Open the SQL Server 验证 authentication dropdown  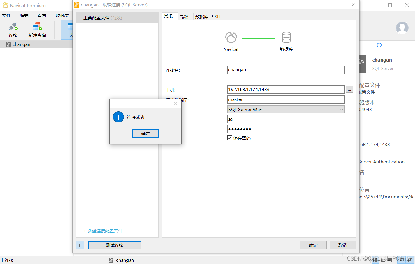(286, 109)
